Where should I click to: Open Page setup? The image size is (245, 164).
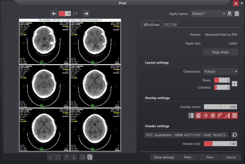(x=220, y=52)
